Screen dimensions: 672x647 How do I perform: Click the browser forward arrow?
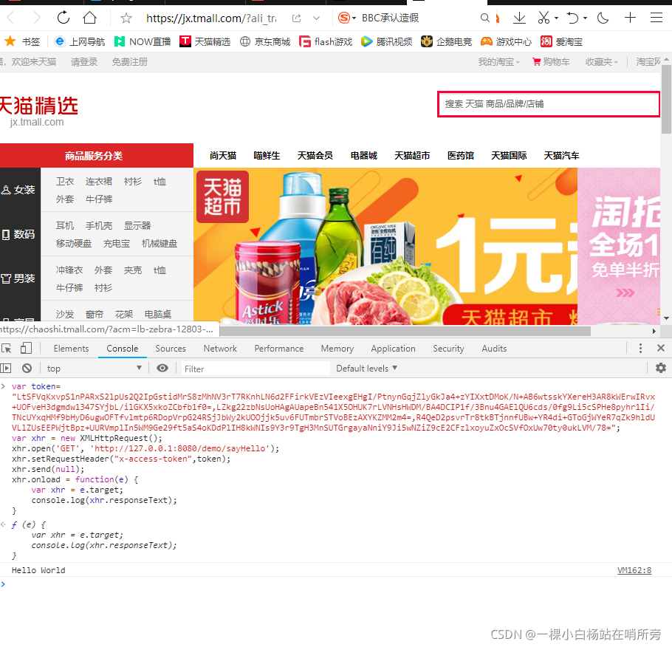(x=37, y=18)
